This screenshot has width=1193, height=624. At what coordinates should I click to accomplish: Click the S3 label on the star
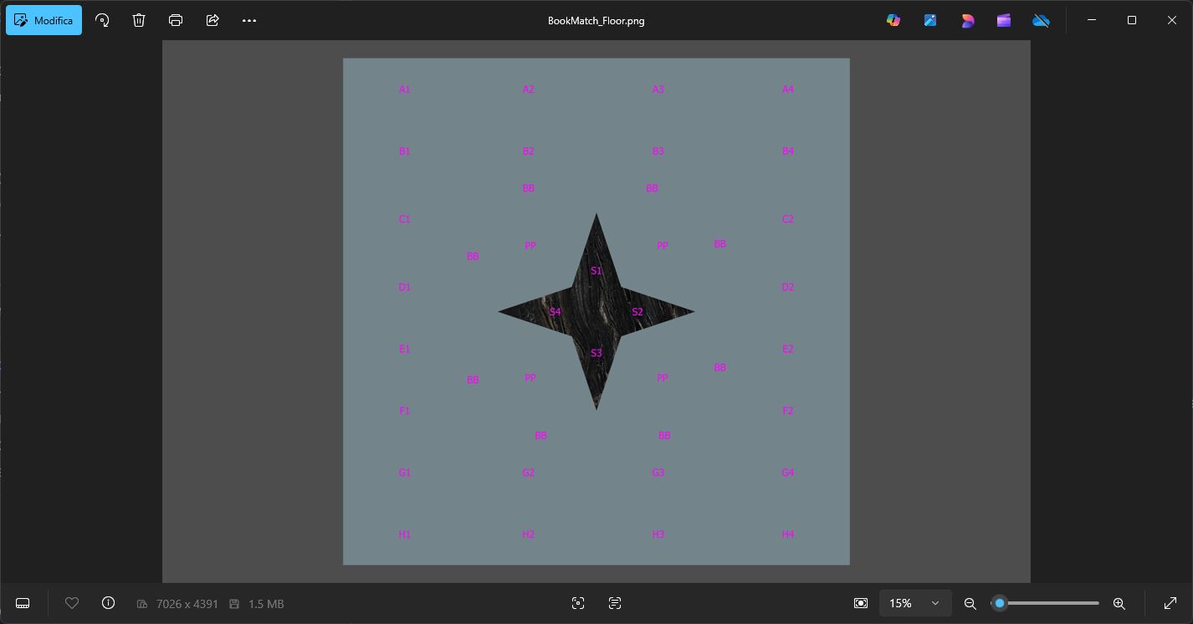[x=596, y=353]
